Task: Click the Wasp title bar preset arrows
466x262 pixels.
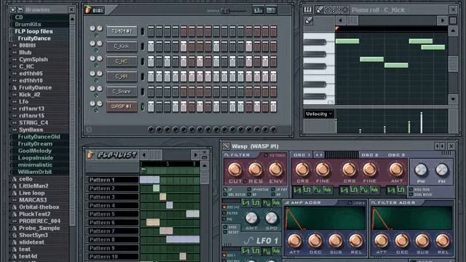Action: [440, 146]
